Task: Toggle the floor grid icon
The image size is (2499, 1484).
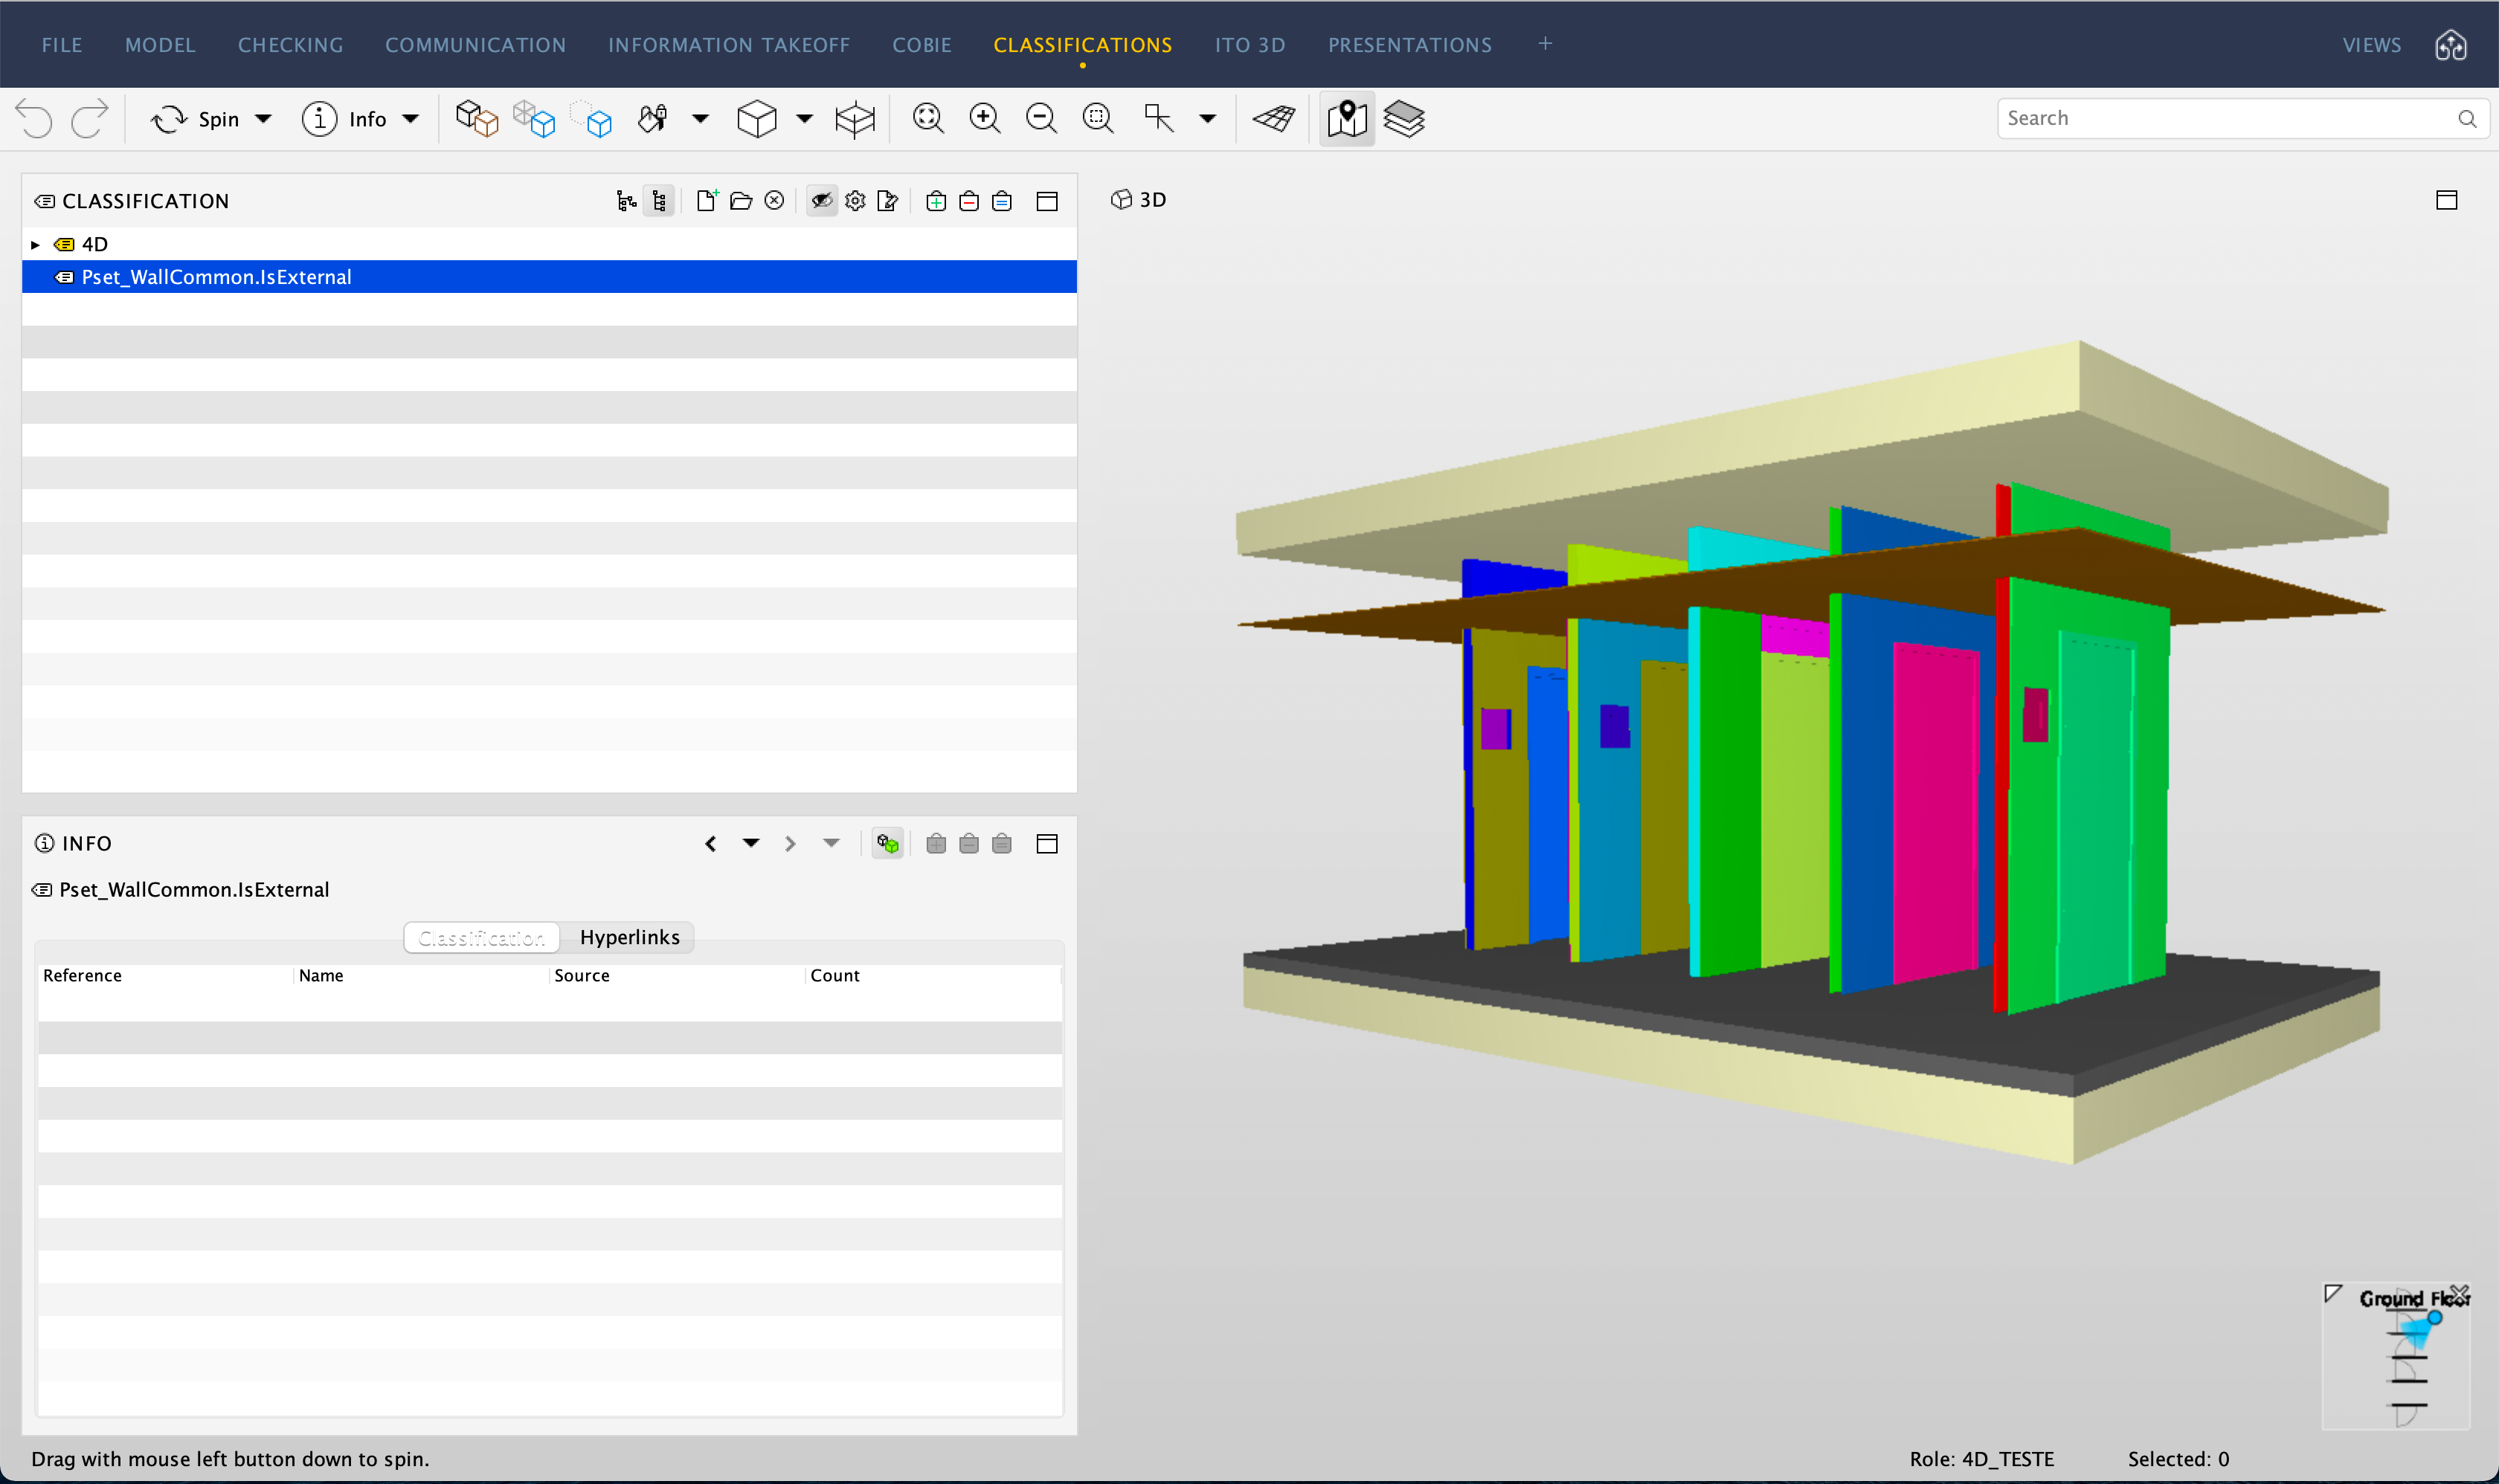Action: point(1273,118)
